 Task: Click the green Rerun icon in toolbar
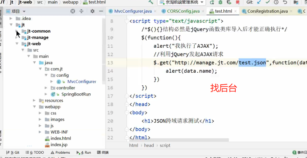point(212,2)
